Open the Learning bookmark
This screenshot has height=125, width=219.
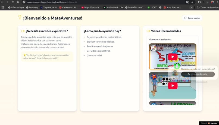(x=32, y=8)
